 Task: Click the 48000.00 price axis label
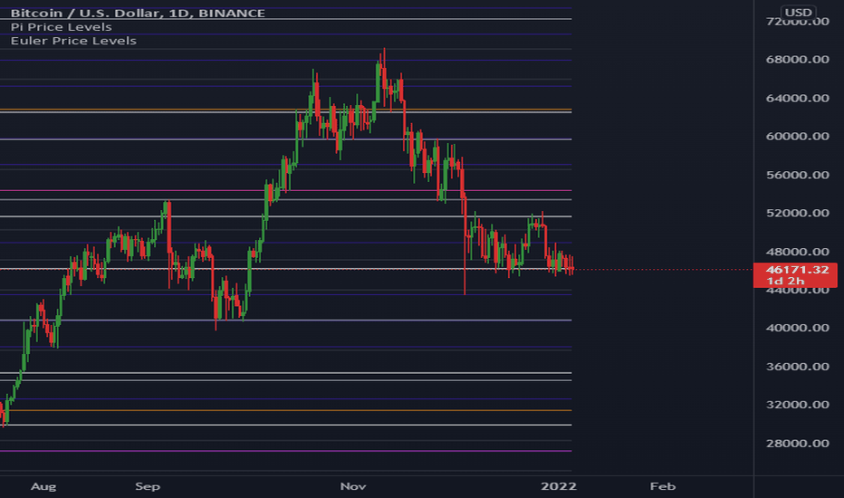pos(797,252)
